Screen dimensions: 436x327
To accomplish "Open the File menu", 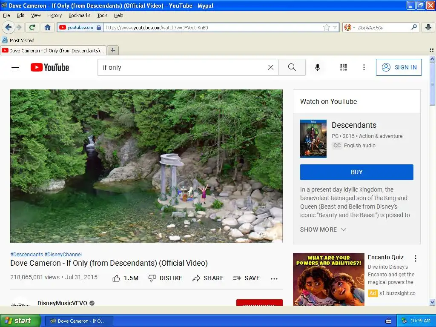I will point(6,15).
